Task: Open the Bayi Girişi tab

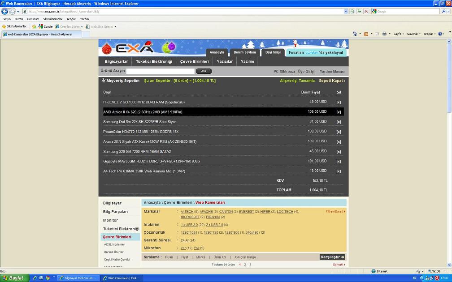Action: tap(273, 52)
